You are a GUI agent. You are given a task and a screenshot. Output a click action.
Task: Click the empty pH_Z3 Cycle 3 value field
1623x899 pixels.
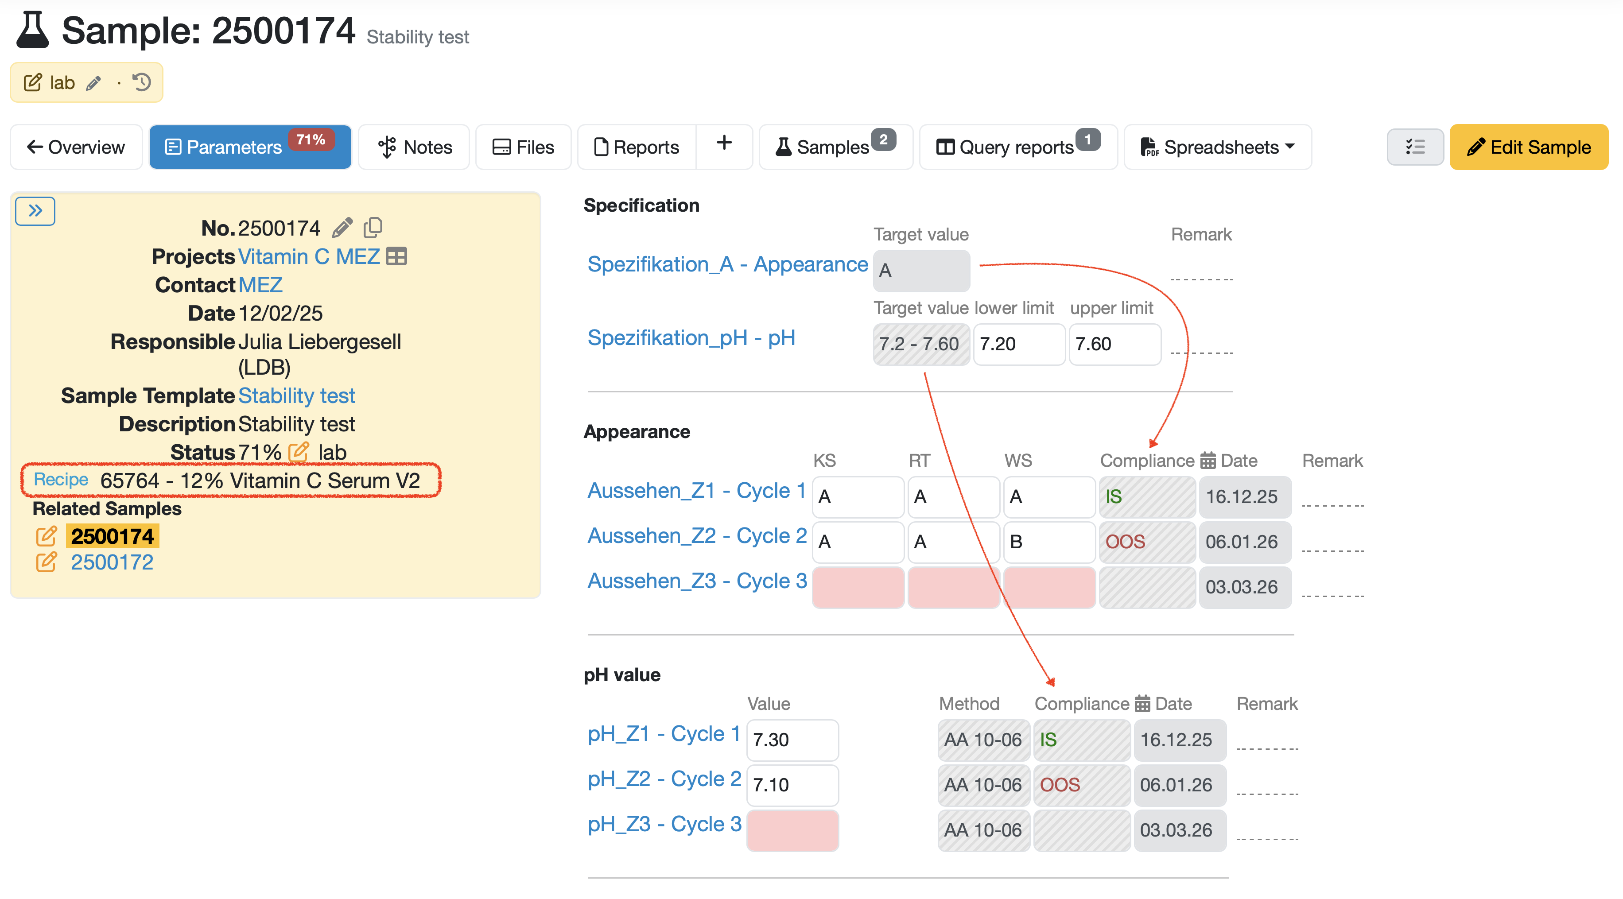(792, 830)
